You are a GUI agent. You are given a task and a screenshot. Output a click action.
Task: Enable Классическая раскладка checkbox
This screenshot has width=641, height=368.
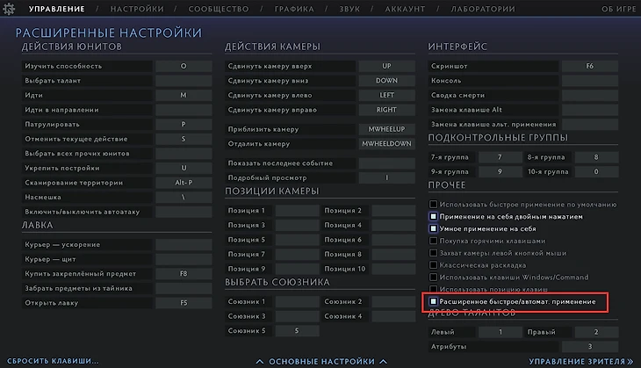tap(433, 264)
